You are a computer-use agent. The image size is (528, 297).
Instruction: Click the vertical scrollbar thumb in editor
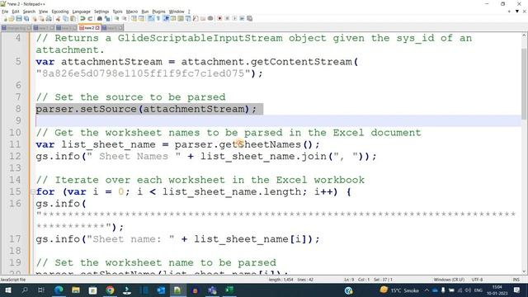[x=524, y=83]
